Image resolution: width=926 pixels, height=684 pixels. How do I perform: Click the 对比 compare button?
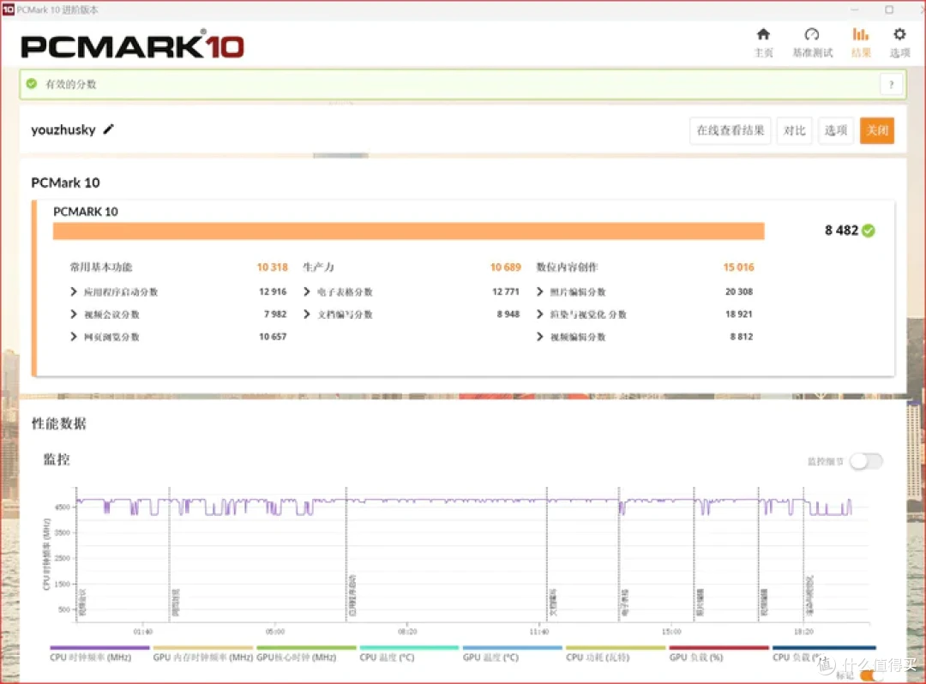794,130
